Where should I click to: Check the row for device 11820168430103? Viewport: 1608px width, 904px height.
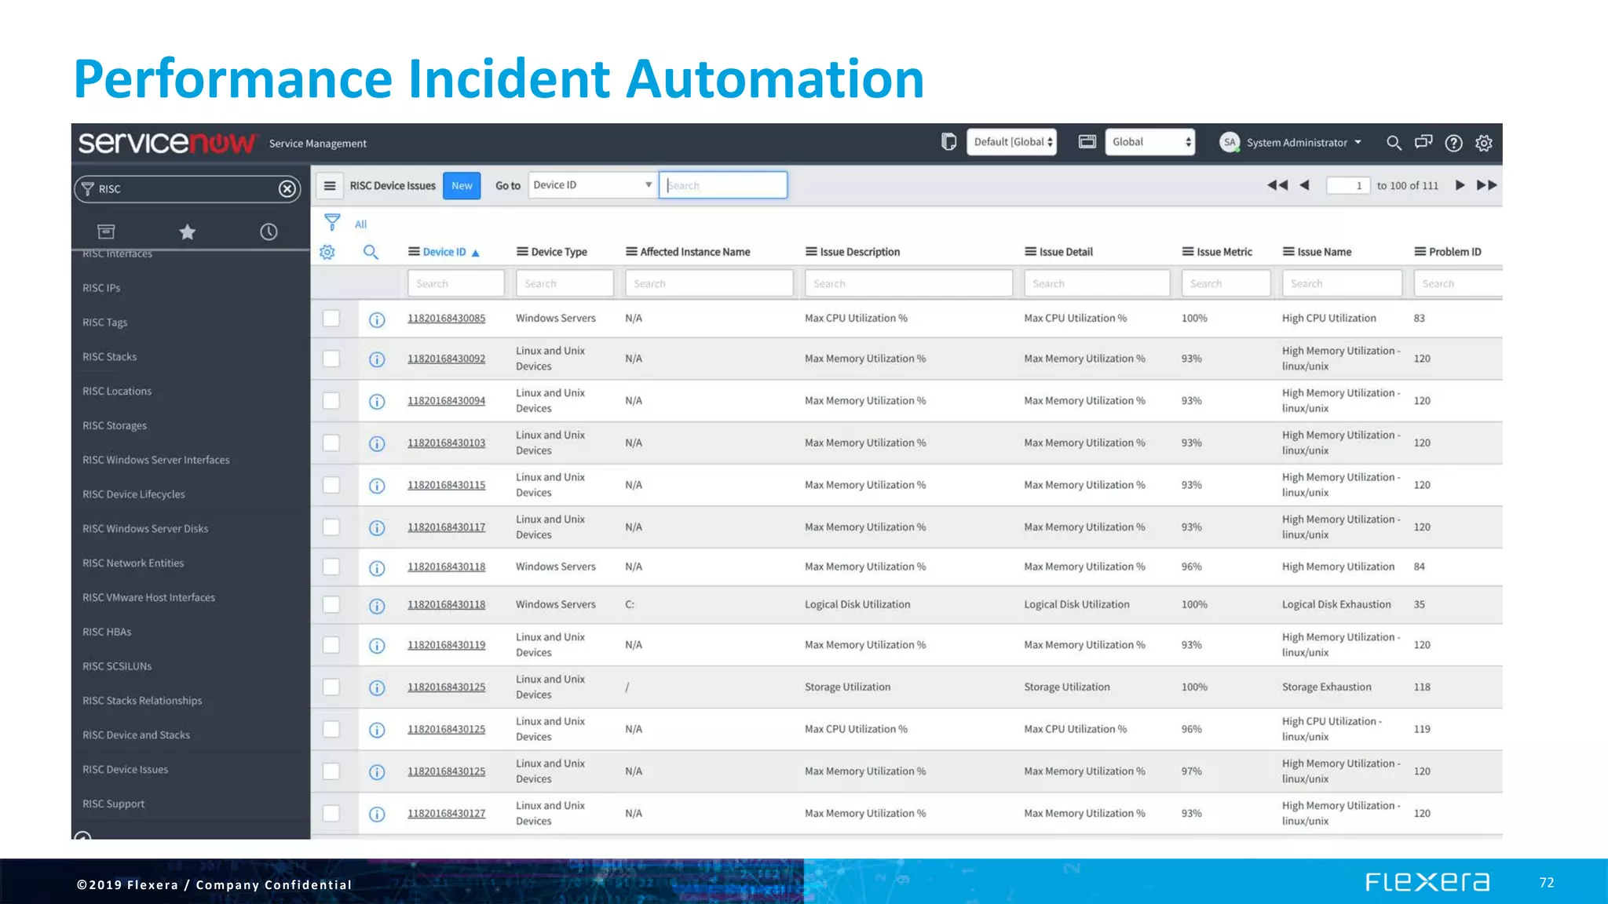pos(331,443)
